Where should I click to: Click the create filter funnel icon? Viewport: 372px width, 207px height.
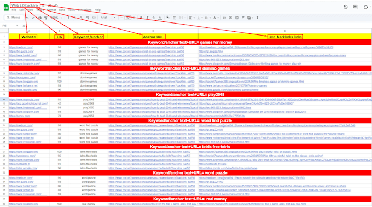[x=243, y=18]
